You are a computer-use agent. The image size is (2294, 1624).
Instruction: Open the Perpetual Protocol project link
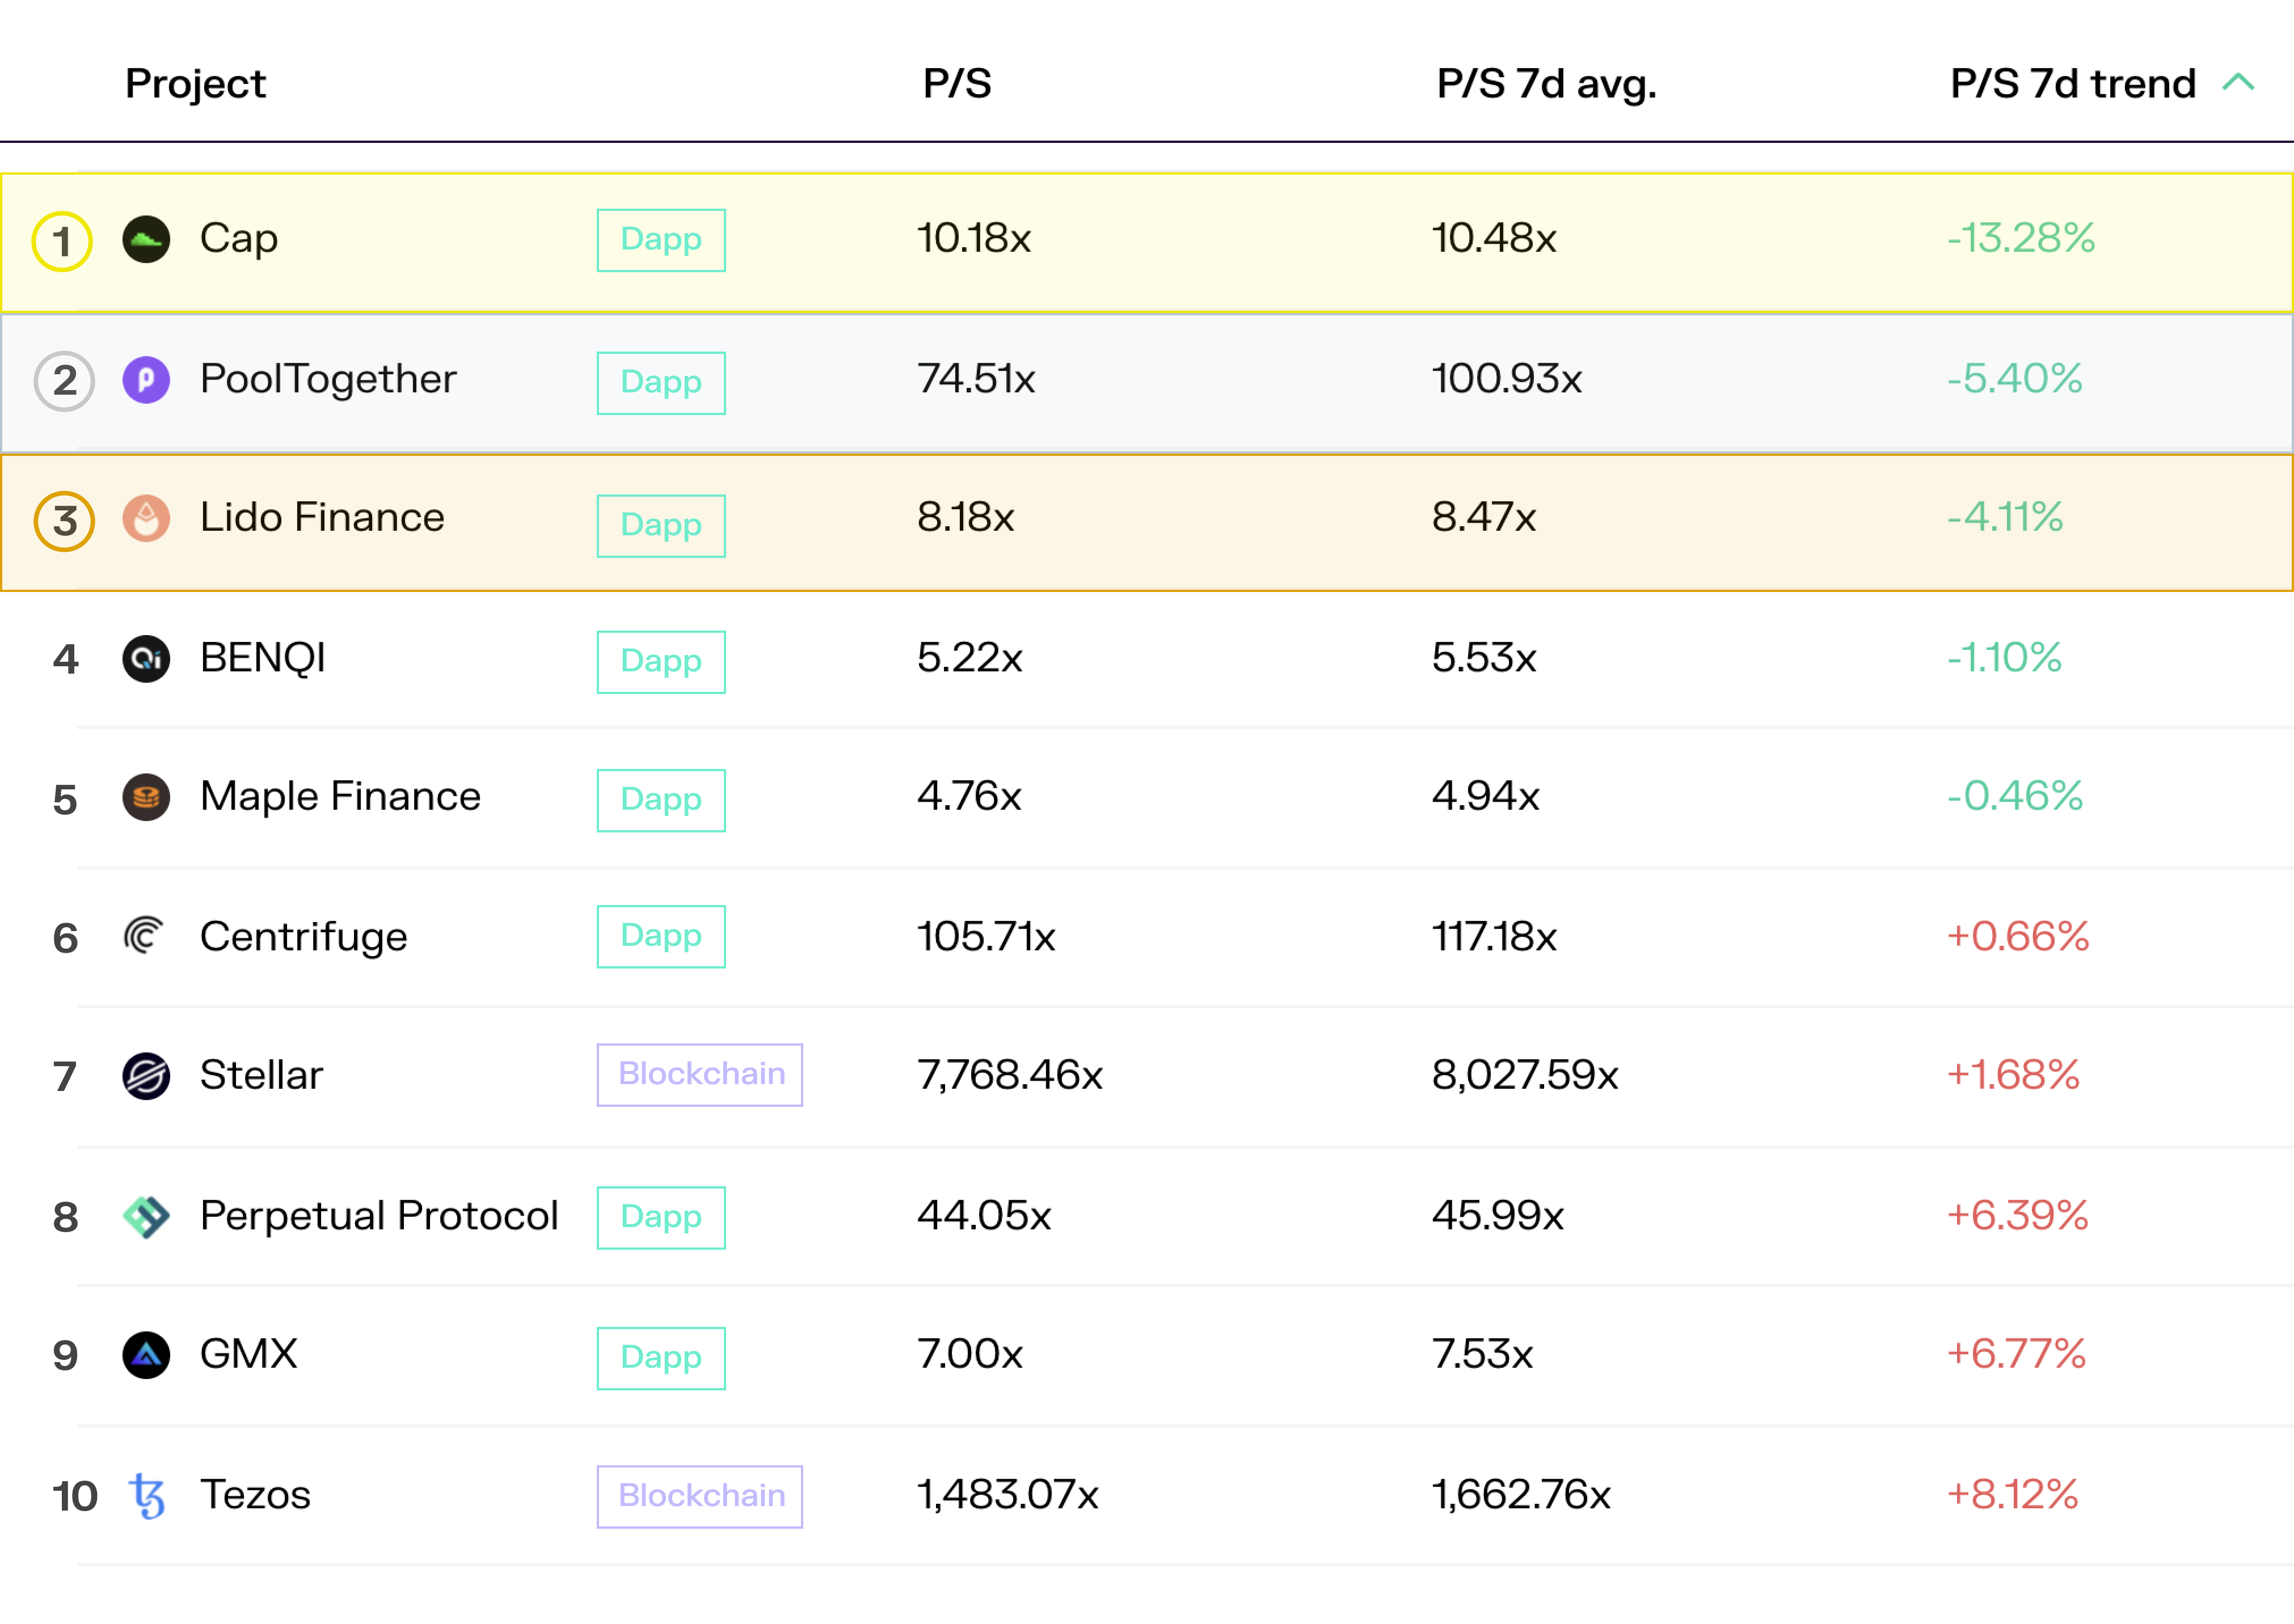(x=378, y=1216)
